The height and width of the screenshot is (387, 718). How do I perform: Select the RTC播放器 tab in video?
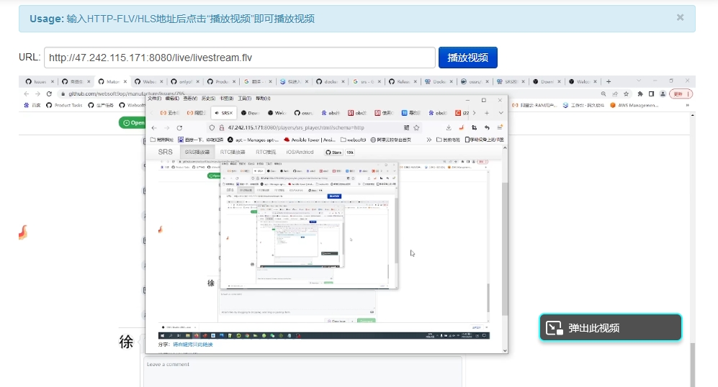[233, 152]
